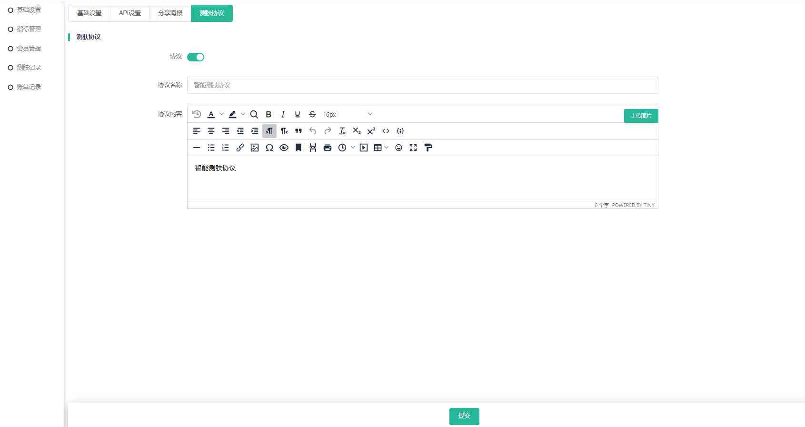The image size is (805, 427).
Task: Click the 上传图片 upload button
Action: pyautogui.click(x=641, y=116)
